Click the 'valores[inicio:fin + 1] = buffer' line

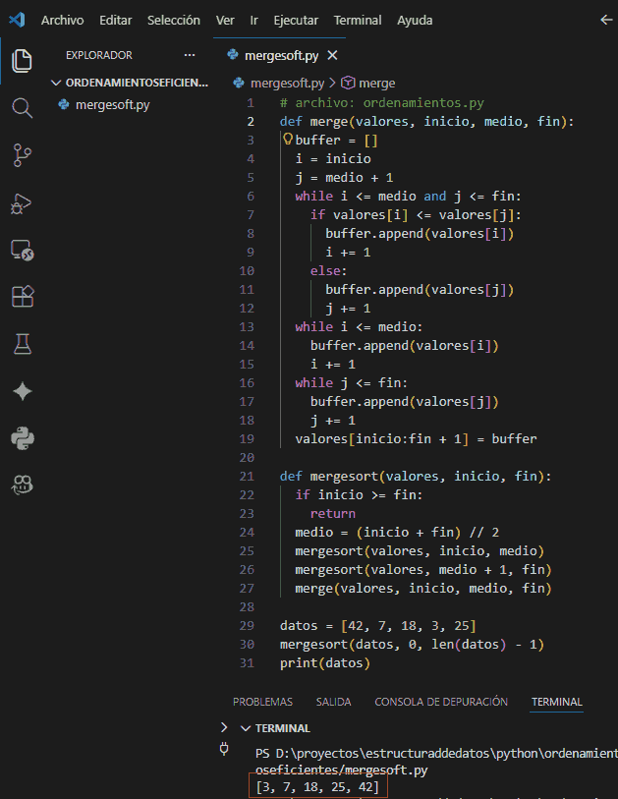[x=416, y=438]
